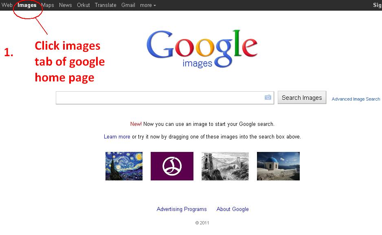Follow the Learn more link
Viewport: 382px width, 235px height.
[117, 136]
